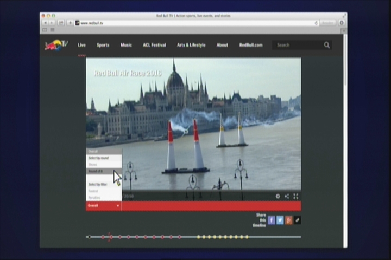
Task: Open the Reading List book icon
Action: [45, 30]
